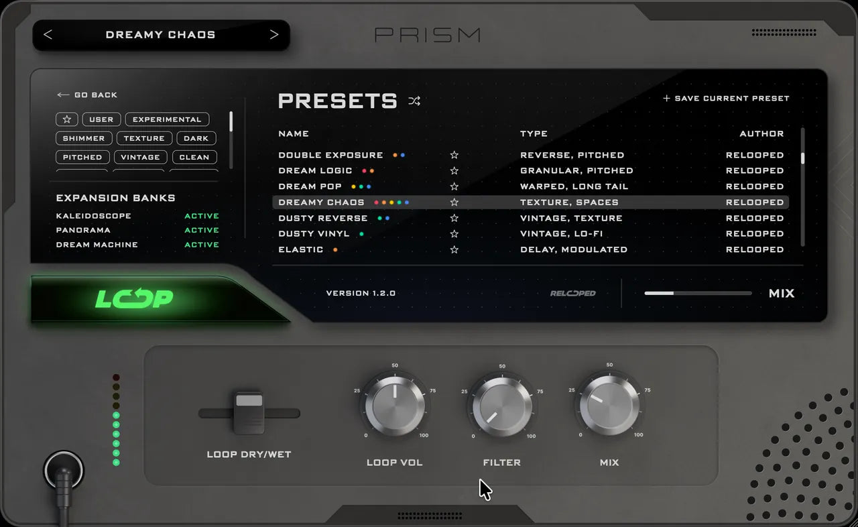Open preset browser via Dreamy Chaos title
858x527 pixels.
point(161,35)
